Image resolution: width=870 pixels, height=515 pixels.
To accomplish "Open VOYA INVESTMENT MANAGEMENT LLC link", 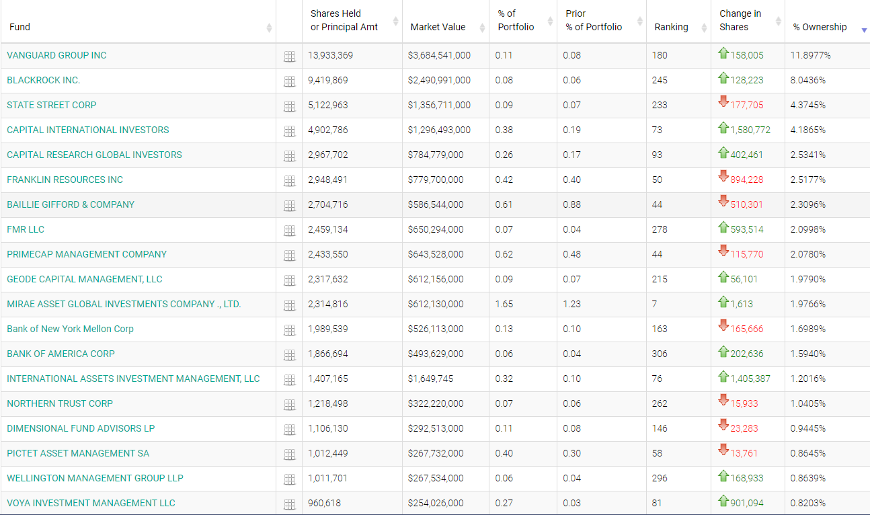I will point(91,503).
